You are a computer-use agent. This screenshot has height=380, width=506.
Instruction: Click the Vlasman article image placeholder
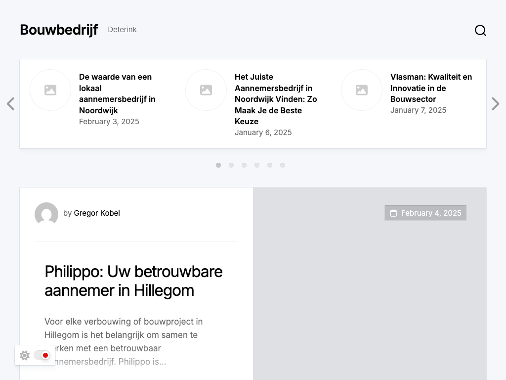tap(362, 90)
